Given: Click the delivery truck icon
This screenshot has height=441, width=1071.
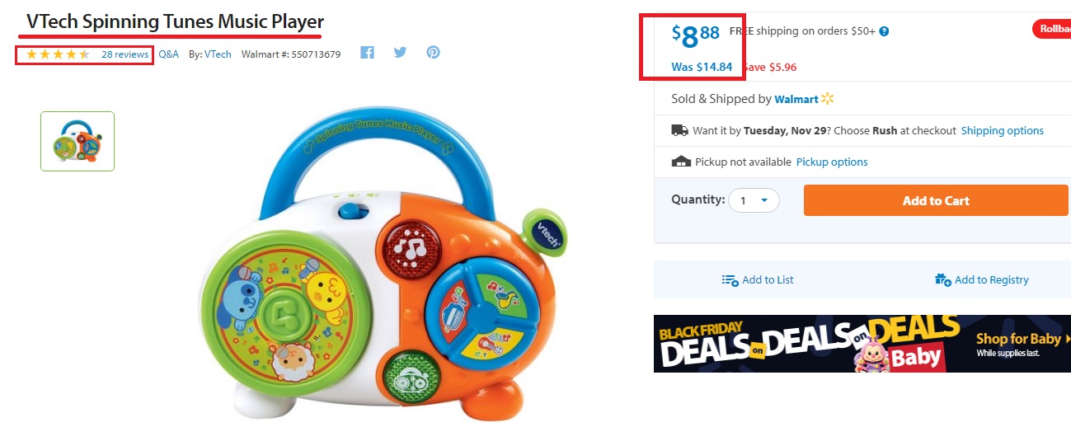Looking at the screenshot, I should pos(680,130).
